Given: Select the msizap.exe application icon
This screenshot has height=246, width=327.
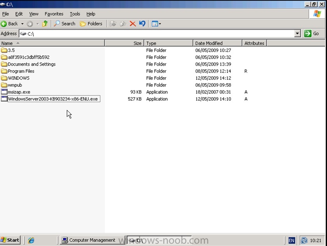Looking at the screenshot, I should [x=4, y=92].
